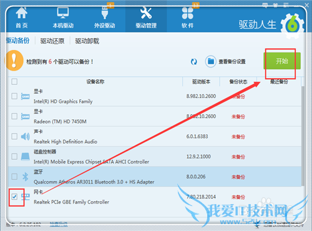This screenshot has height=231, width=312.
Task: Check the box for Intel(R) HD Graphics Family
Action: tap(14, 96)
